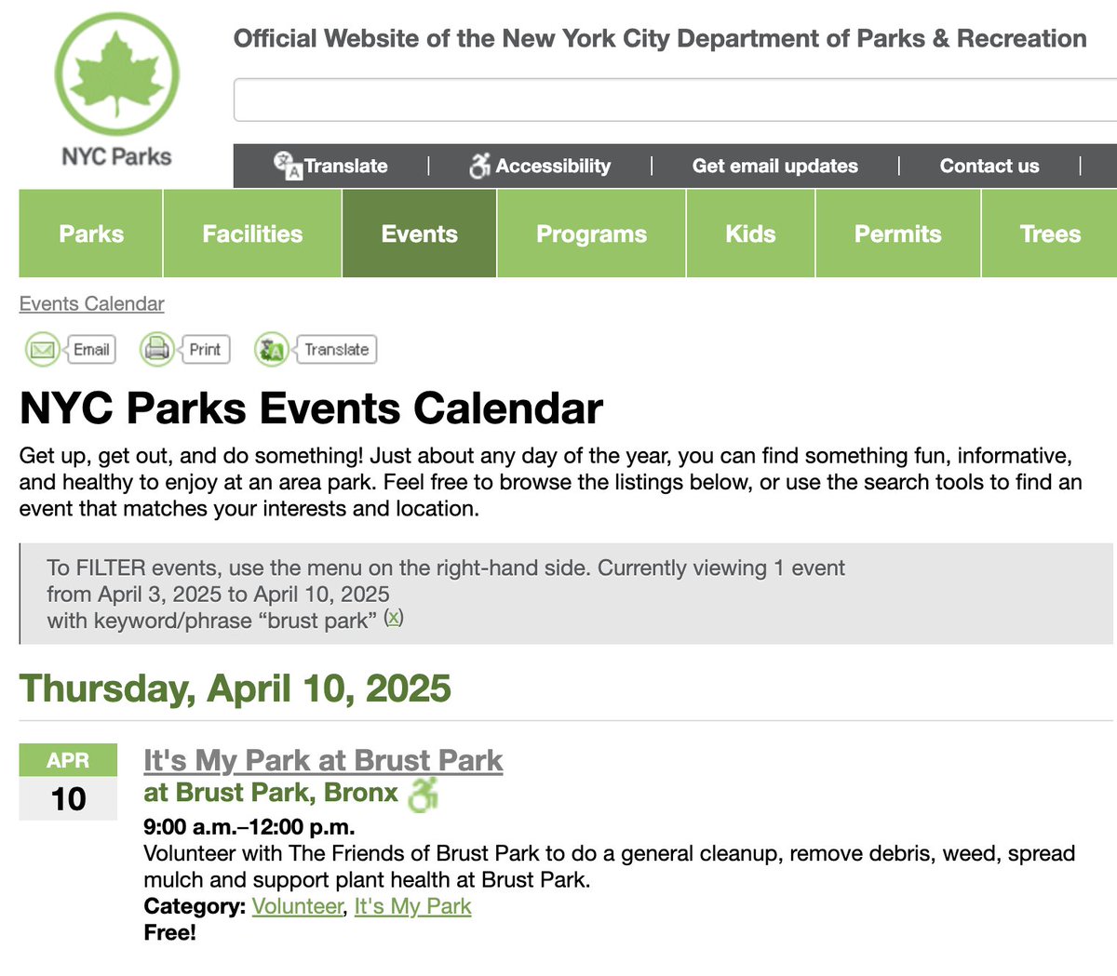Open the It's My Park at Brust Park event
This screenshot has height=976, width=1117.
point(323,760)
